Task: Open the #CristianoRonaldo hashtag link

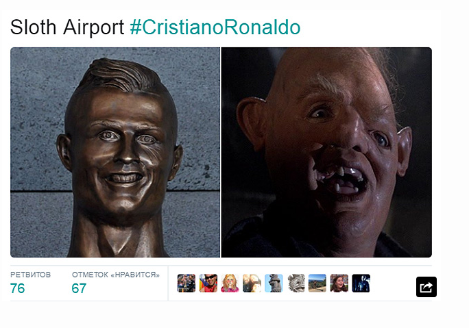Action: 215,27
